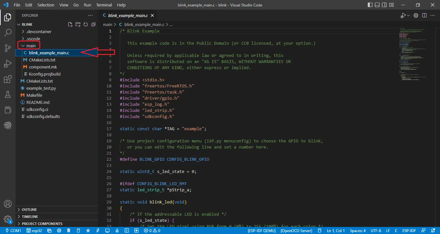Image resolution: width=440 pixels, height=234 pixels.
Task: Collapse the BLINK project root
Action: click(x=27, y=24)
